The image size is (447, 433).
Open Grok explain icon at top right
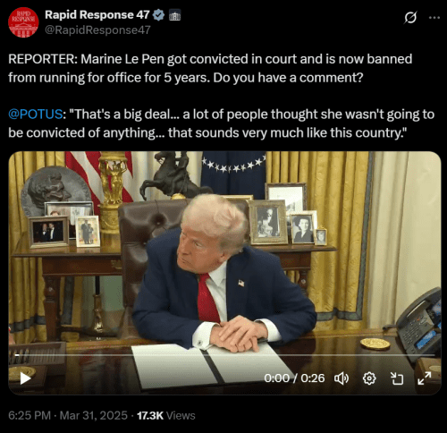410,17
